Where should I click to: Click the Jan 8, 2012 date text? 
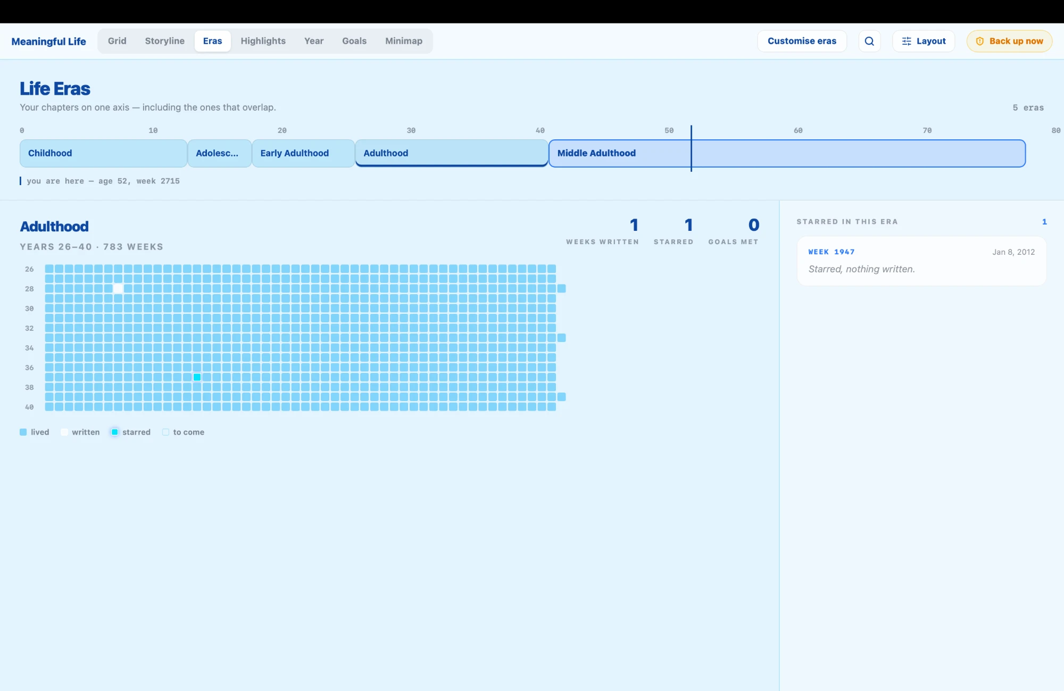[x=1013, y=252]
